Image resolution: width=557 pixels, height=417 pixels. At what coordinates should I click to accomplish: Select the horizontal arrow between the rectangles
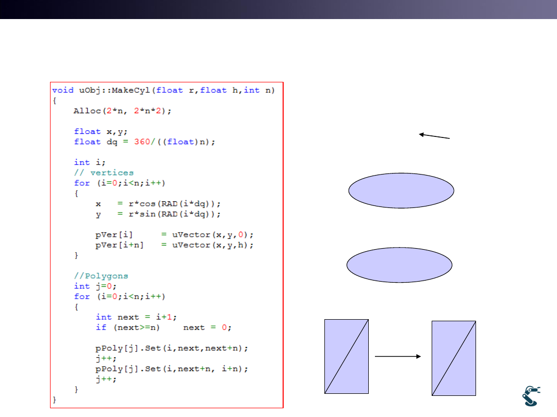coord(398,356)
